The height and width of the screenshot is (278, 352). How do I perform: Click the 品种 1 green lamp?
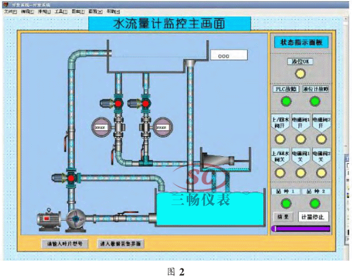(x=286, y=203)
